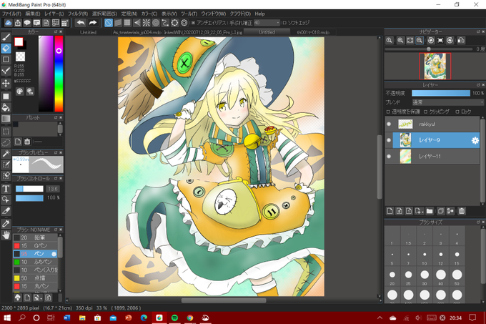This screenshot has width=486, height=324.
Task: Click zoom out icon in Navigator
Action: [x=420, y=40]
